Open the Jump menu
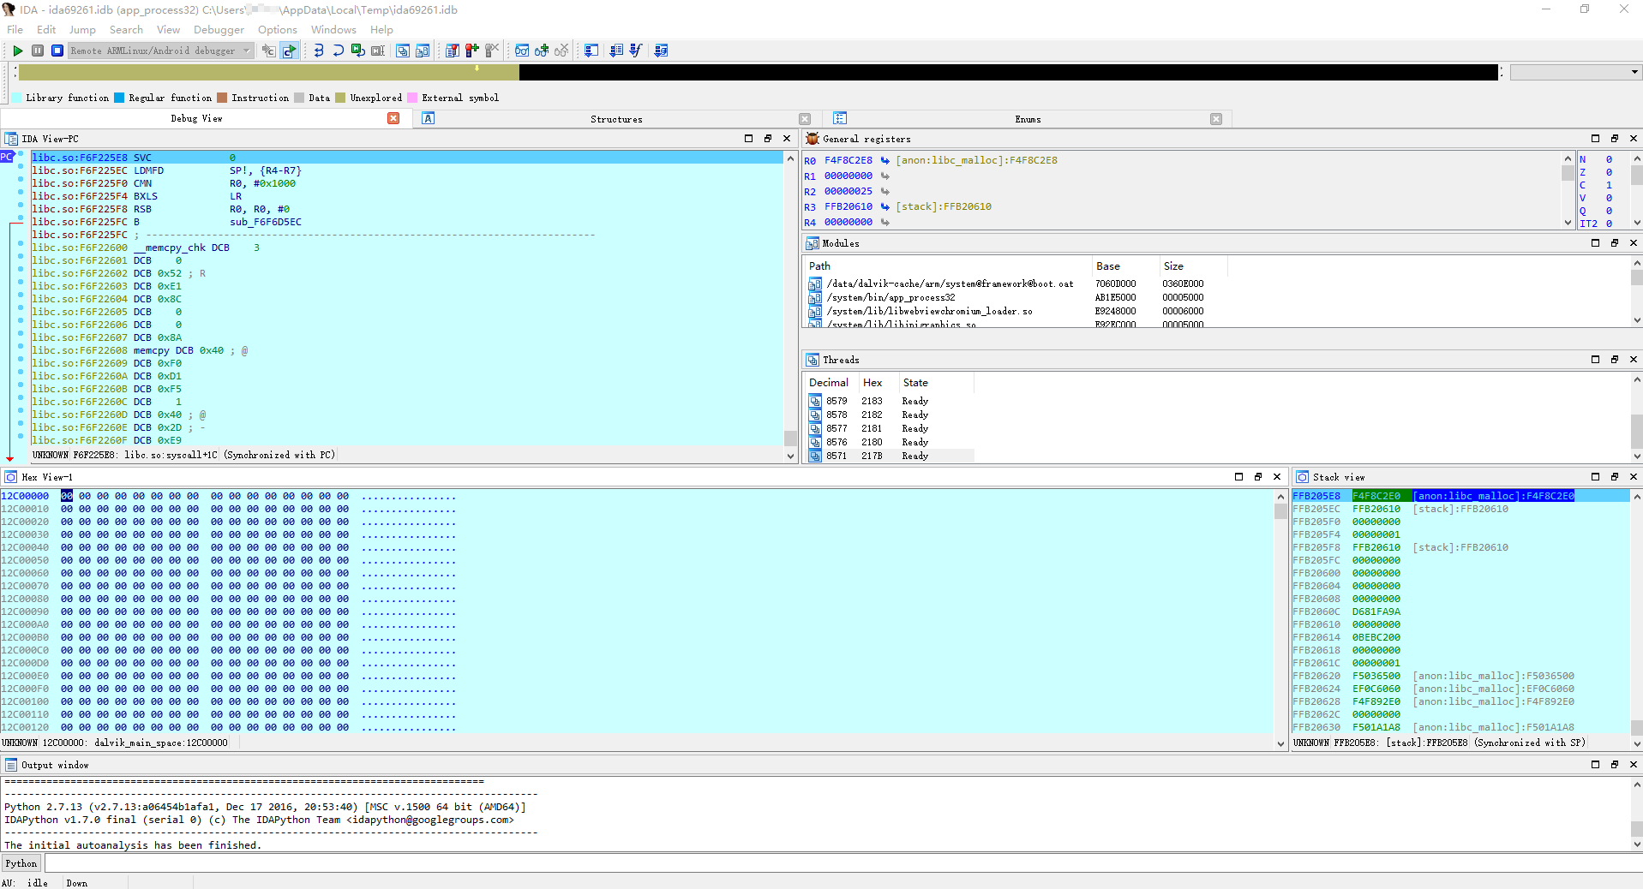Viewport: 1643px width, 889px height. [82, 29]
